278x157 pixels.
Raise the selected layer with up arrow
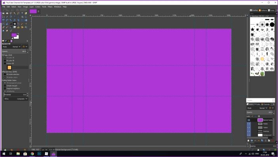coord(255,140)
